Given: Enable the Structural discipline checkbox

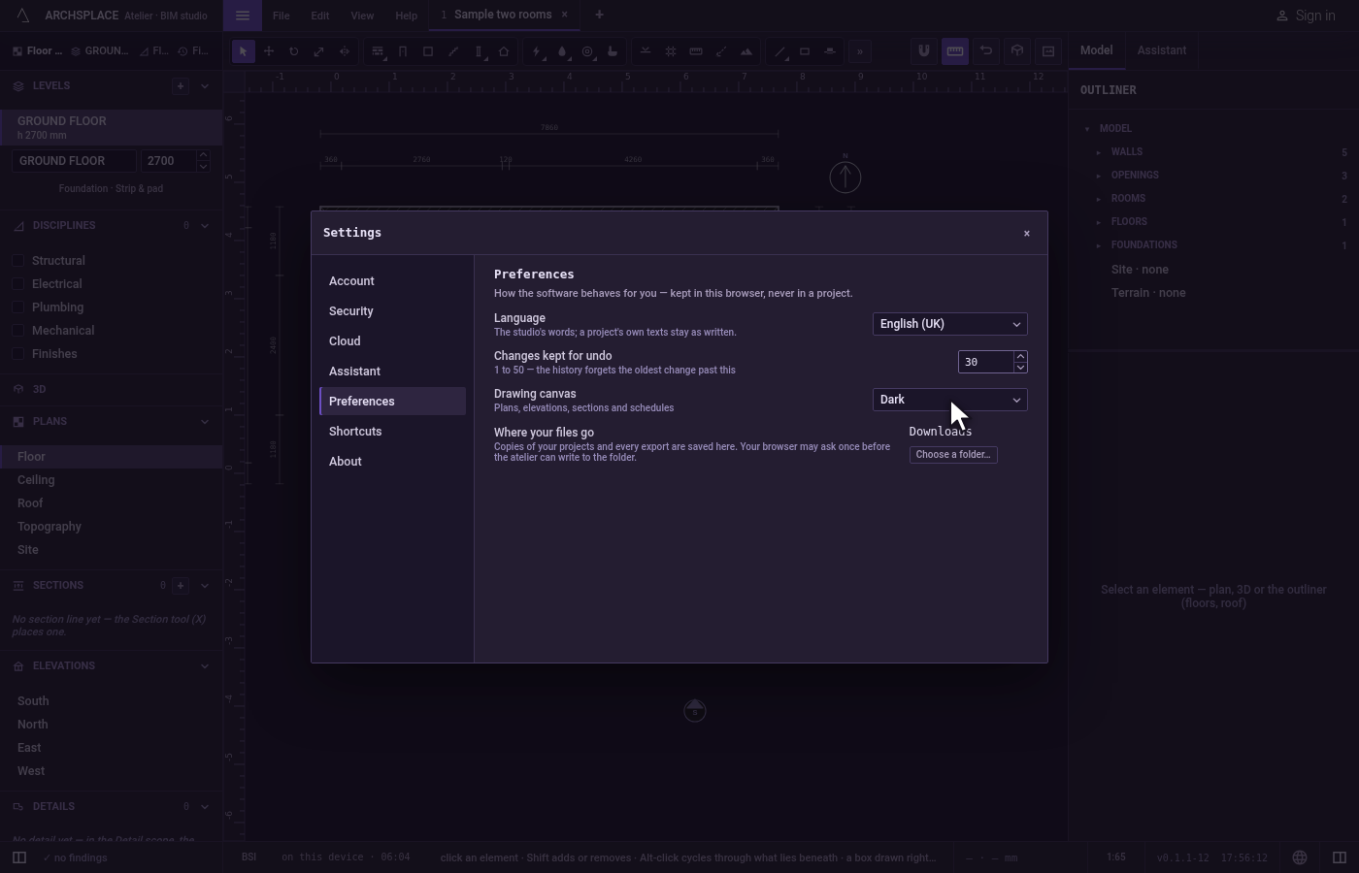Looking at the screenshot, I should [x=17, y=261].
